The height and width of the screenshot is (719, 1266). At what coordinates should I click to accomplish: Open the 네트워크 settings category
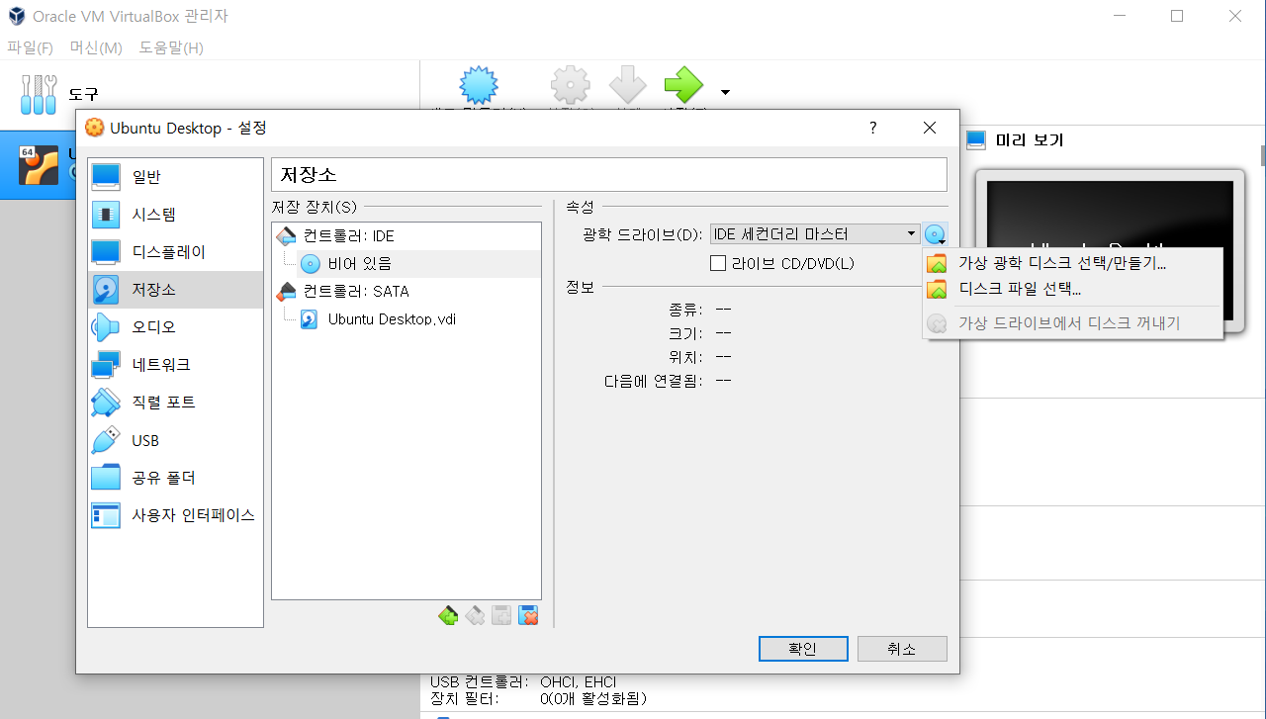click(175, 365)
